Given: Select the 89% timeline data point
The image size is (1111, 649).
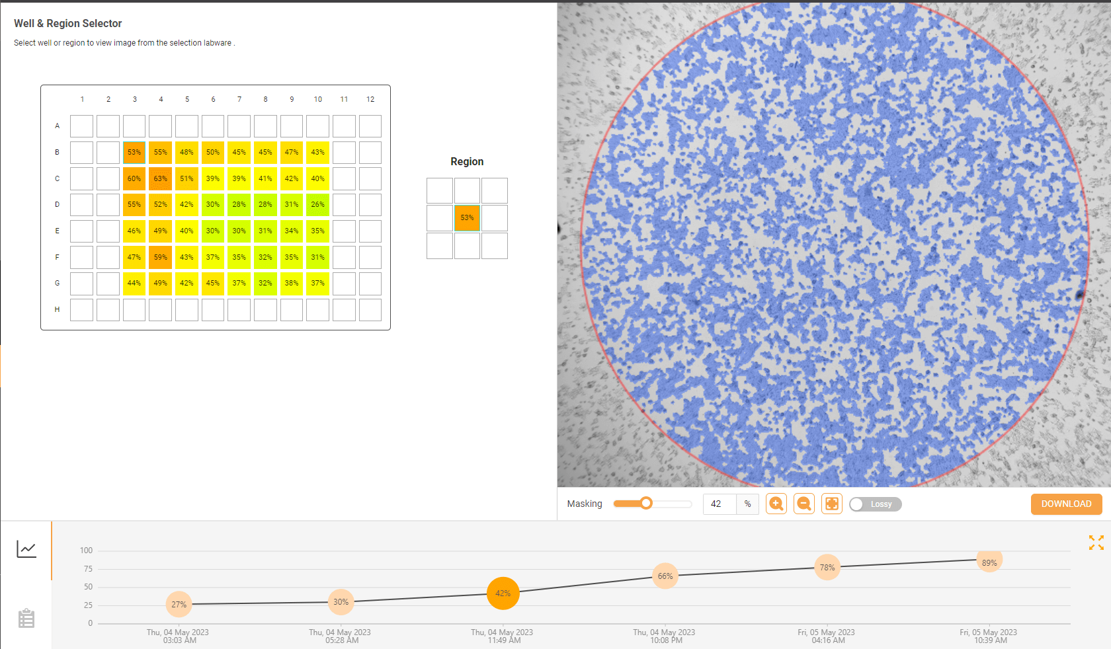Looking at the screenshot, I should [989, 562].
